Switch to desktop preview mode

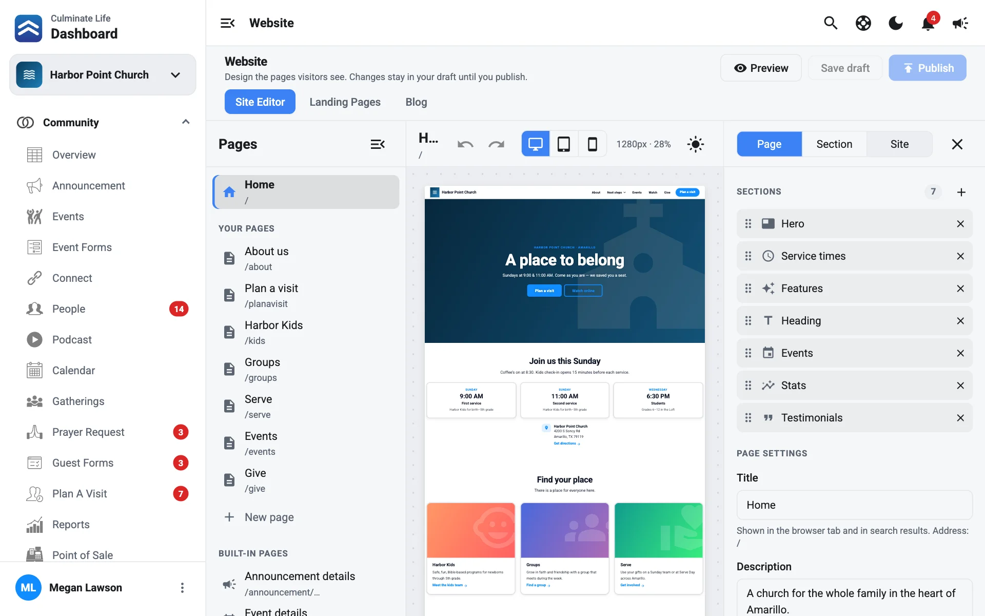tap(536, 144)
